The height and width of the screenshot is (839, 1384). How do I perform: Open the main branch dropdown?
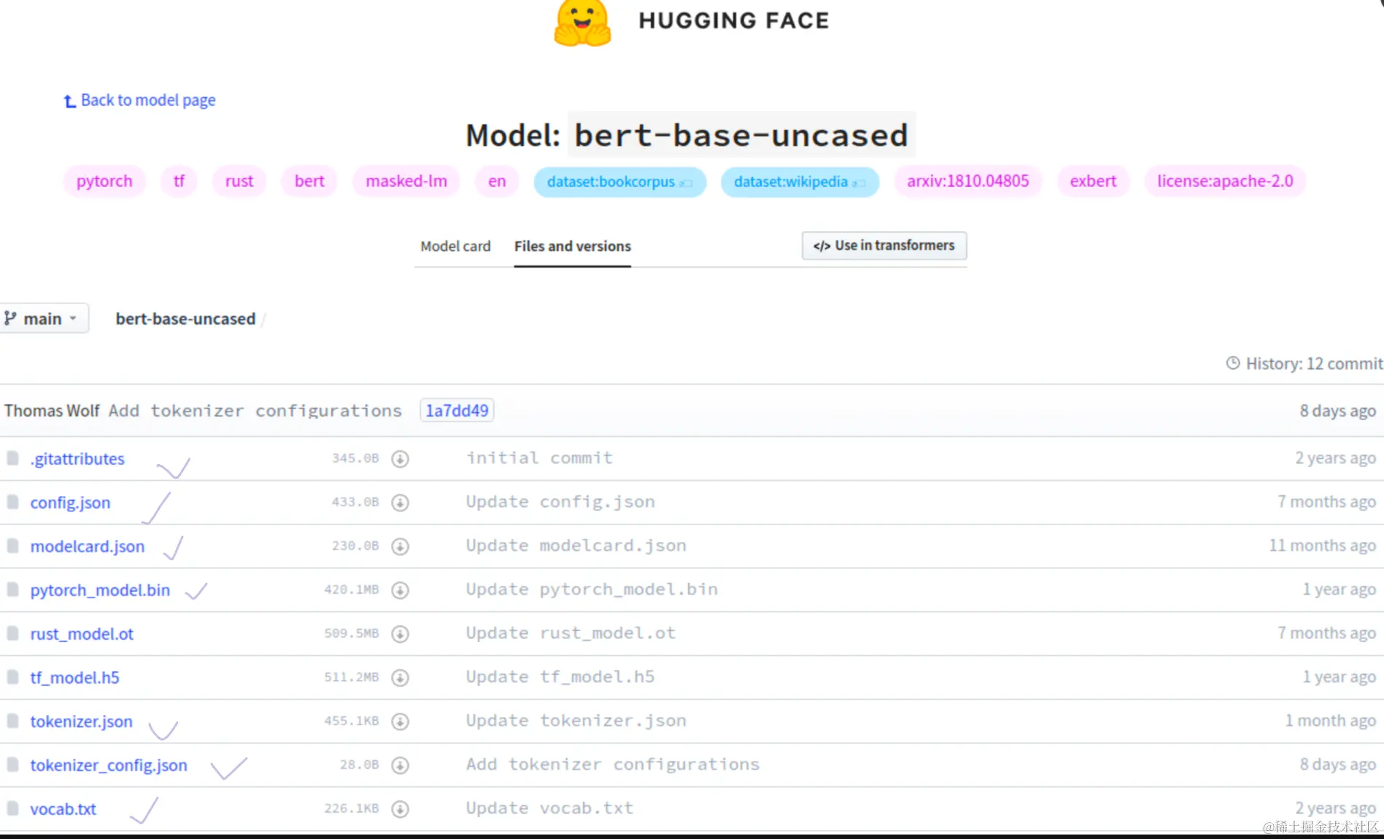click(x=44, y=319)
